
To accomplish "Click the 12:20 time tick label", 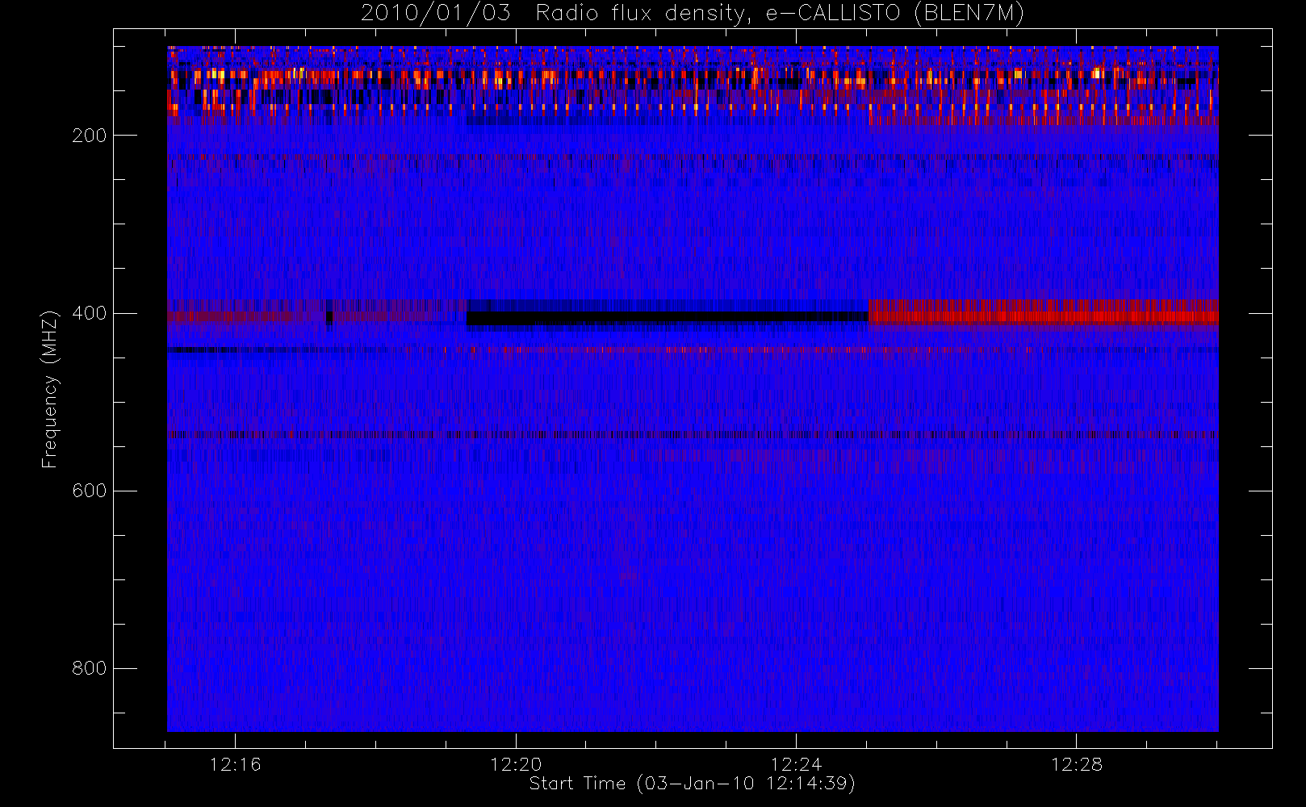I will (x=516, y=764).
